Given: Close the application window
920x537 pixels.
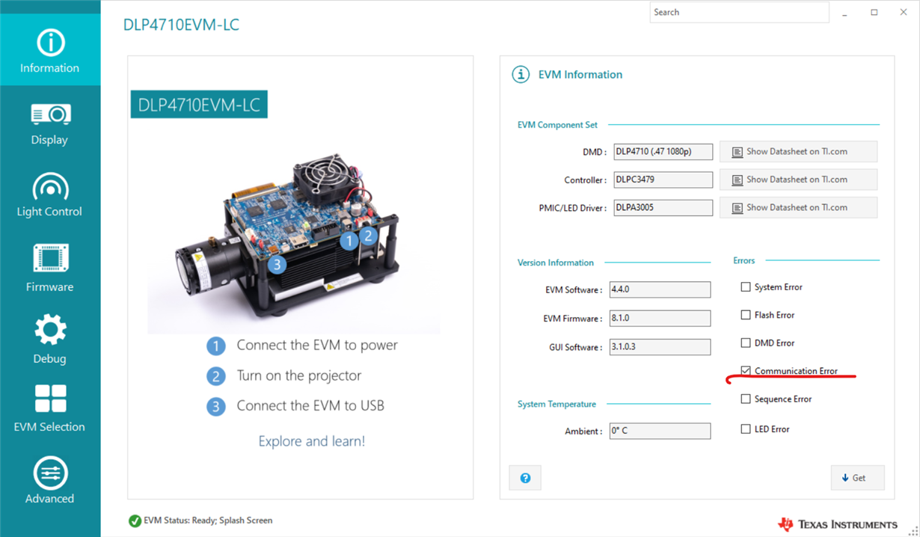Looking at the screenshot, I should pyautogui.click(x=904, y=13).
